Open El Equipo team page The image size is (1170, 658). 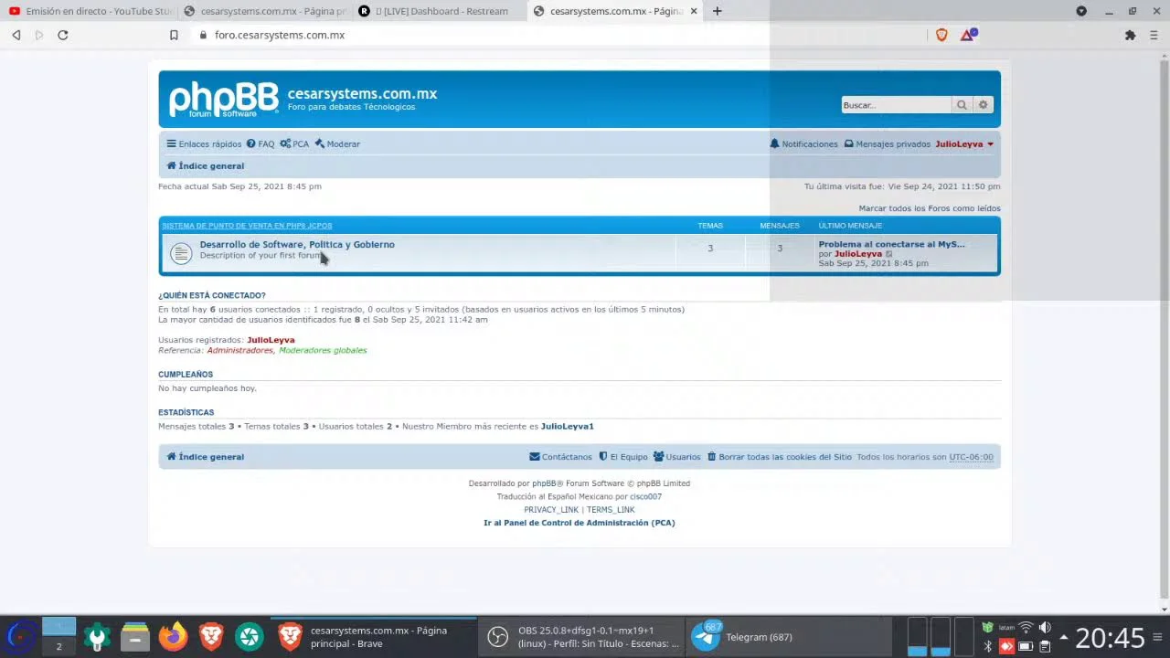622,457
